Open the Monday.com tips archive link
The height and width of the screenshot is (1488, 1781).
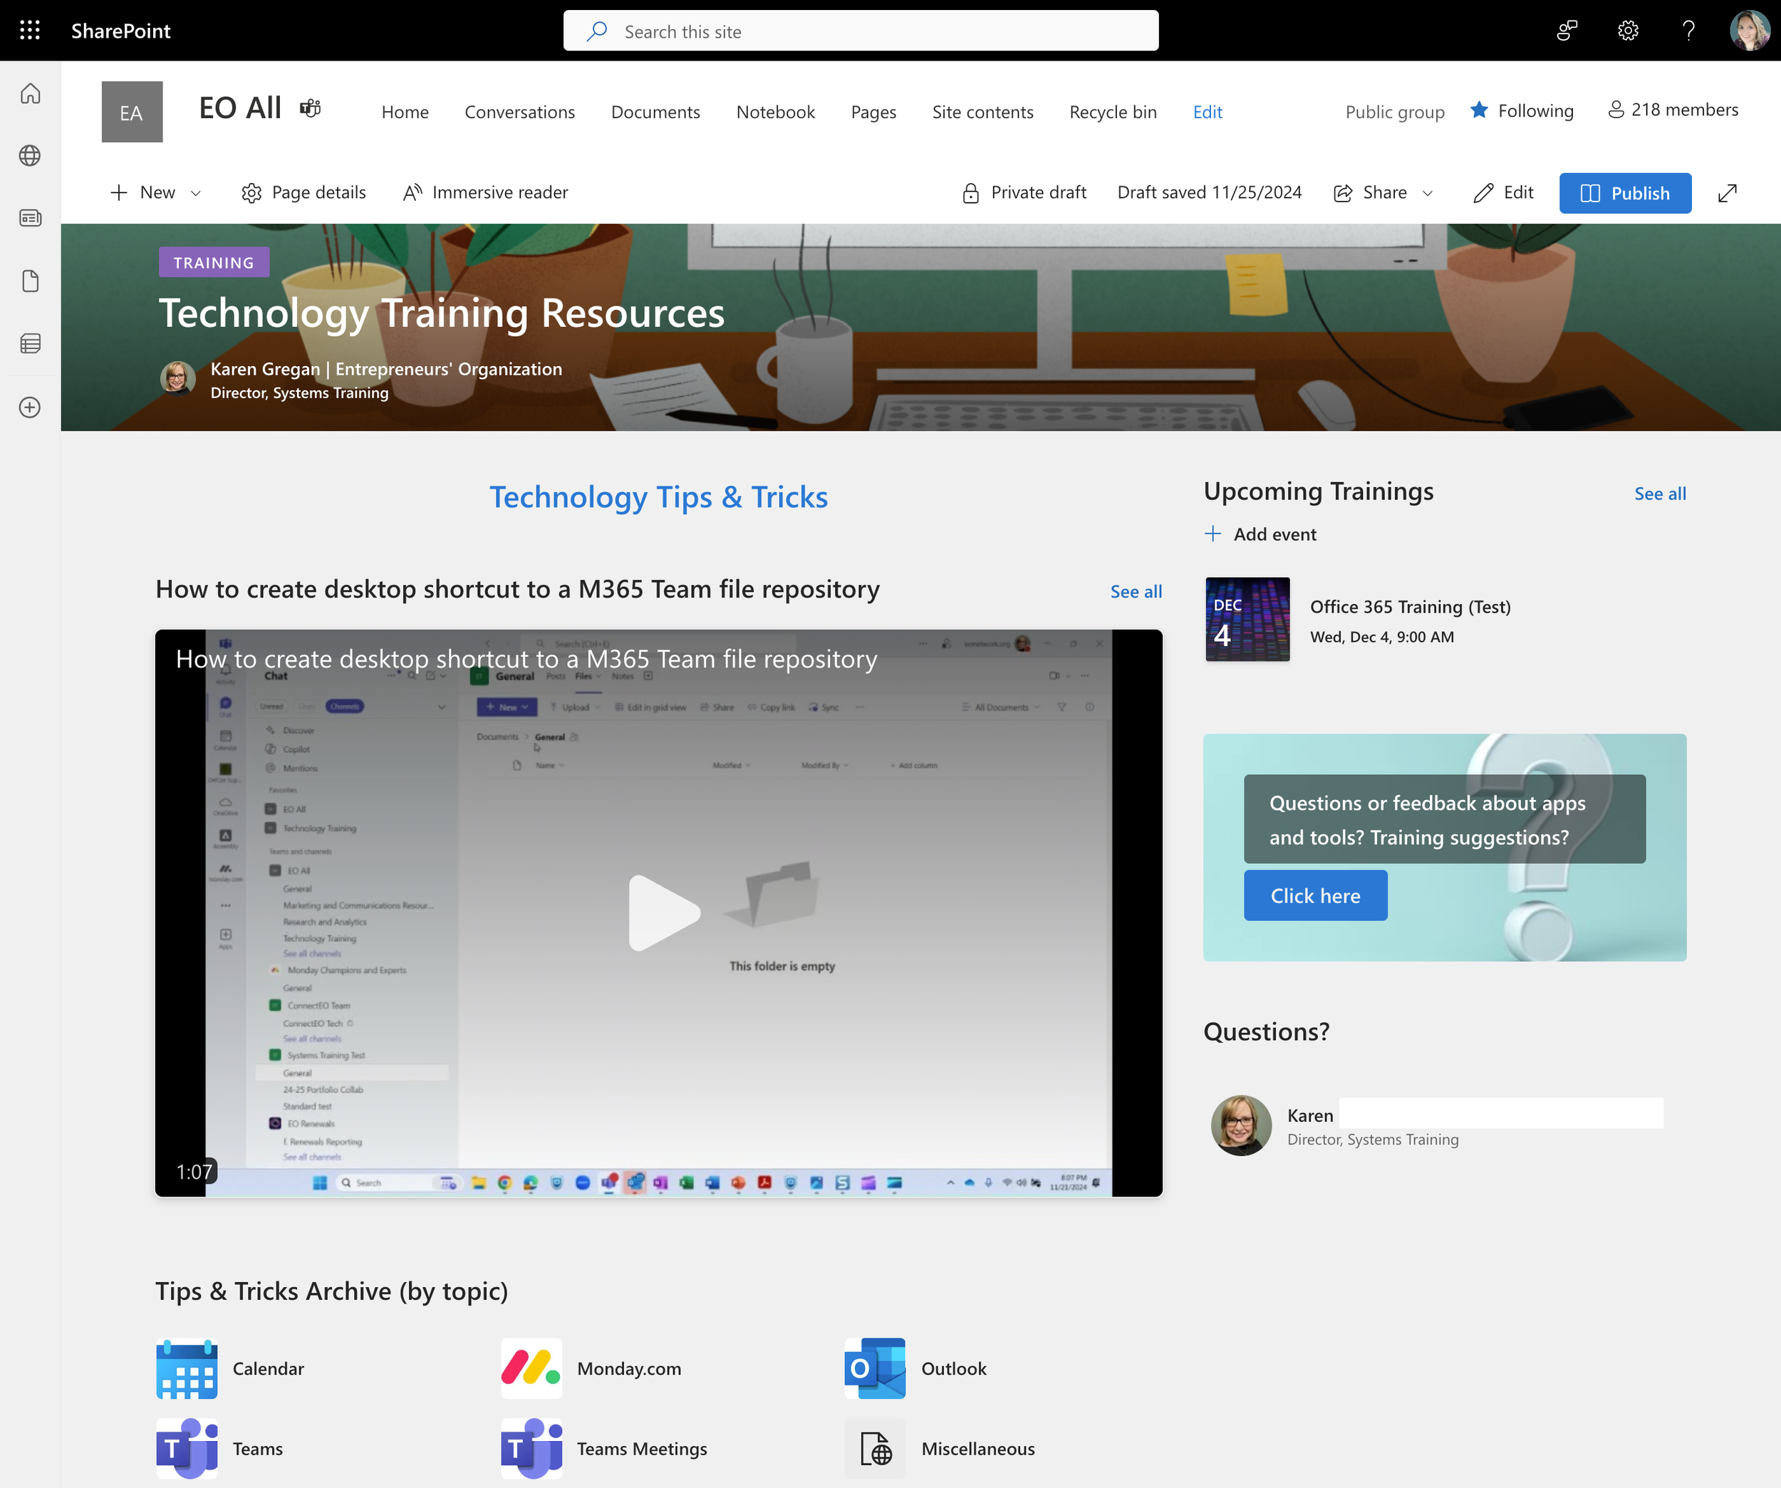[628, 1368]
